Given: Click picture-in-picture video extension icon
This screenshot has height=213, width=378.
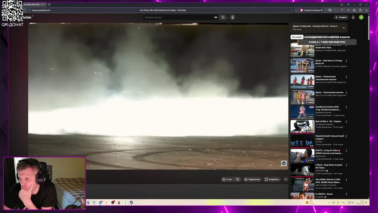Looking at the screenshot, I should [x=354, y=10].
